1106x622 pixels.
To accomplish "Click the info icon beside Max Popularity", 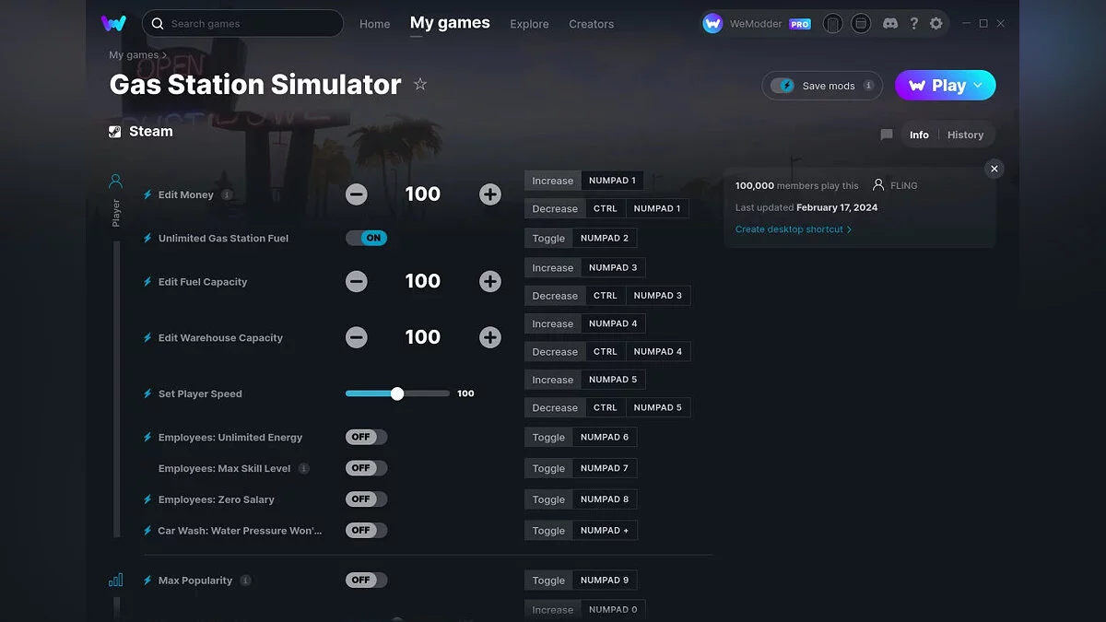I will (x=245, y=580).
